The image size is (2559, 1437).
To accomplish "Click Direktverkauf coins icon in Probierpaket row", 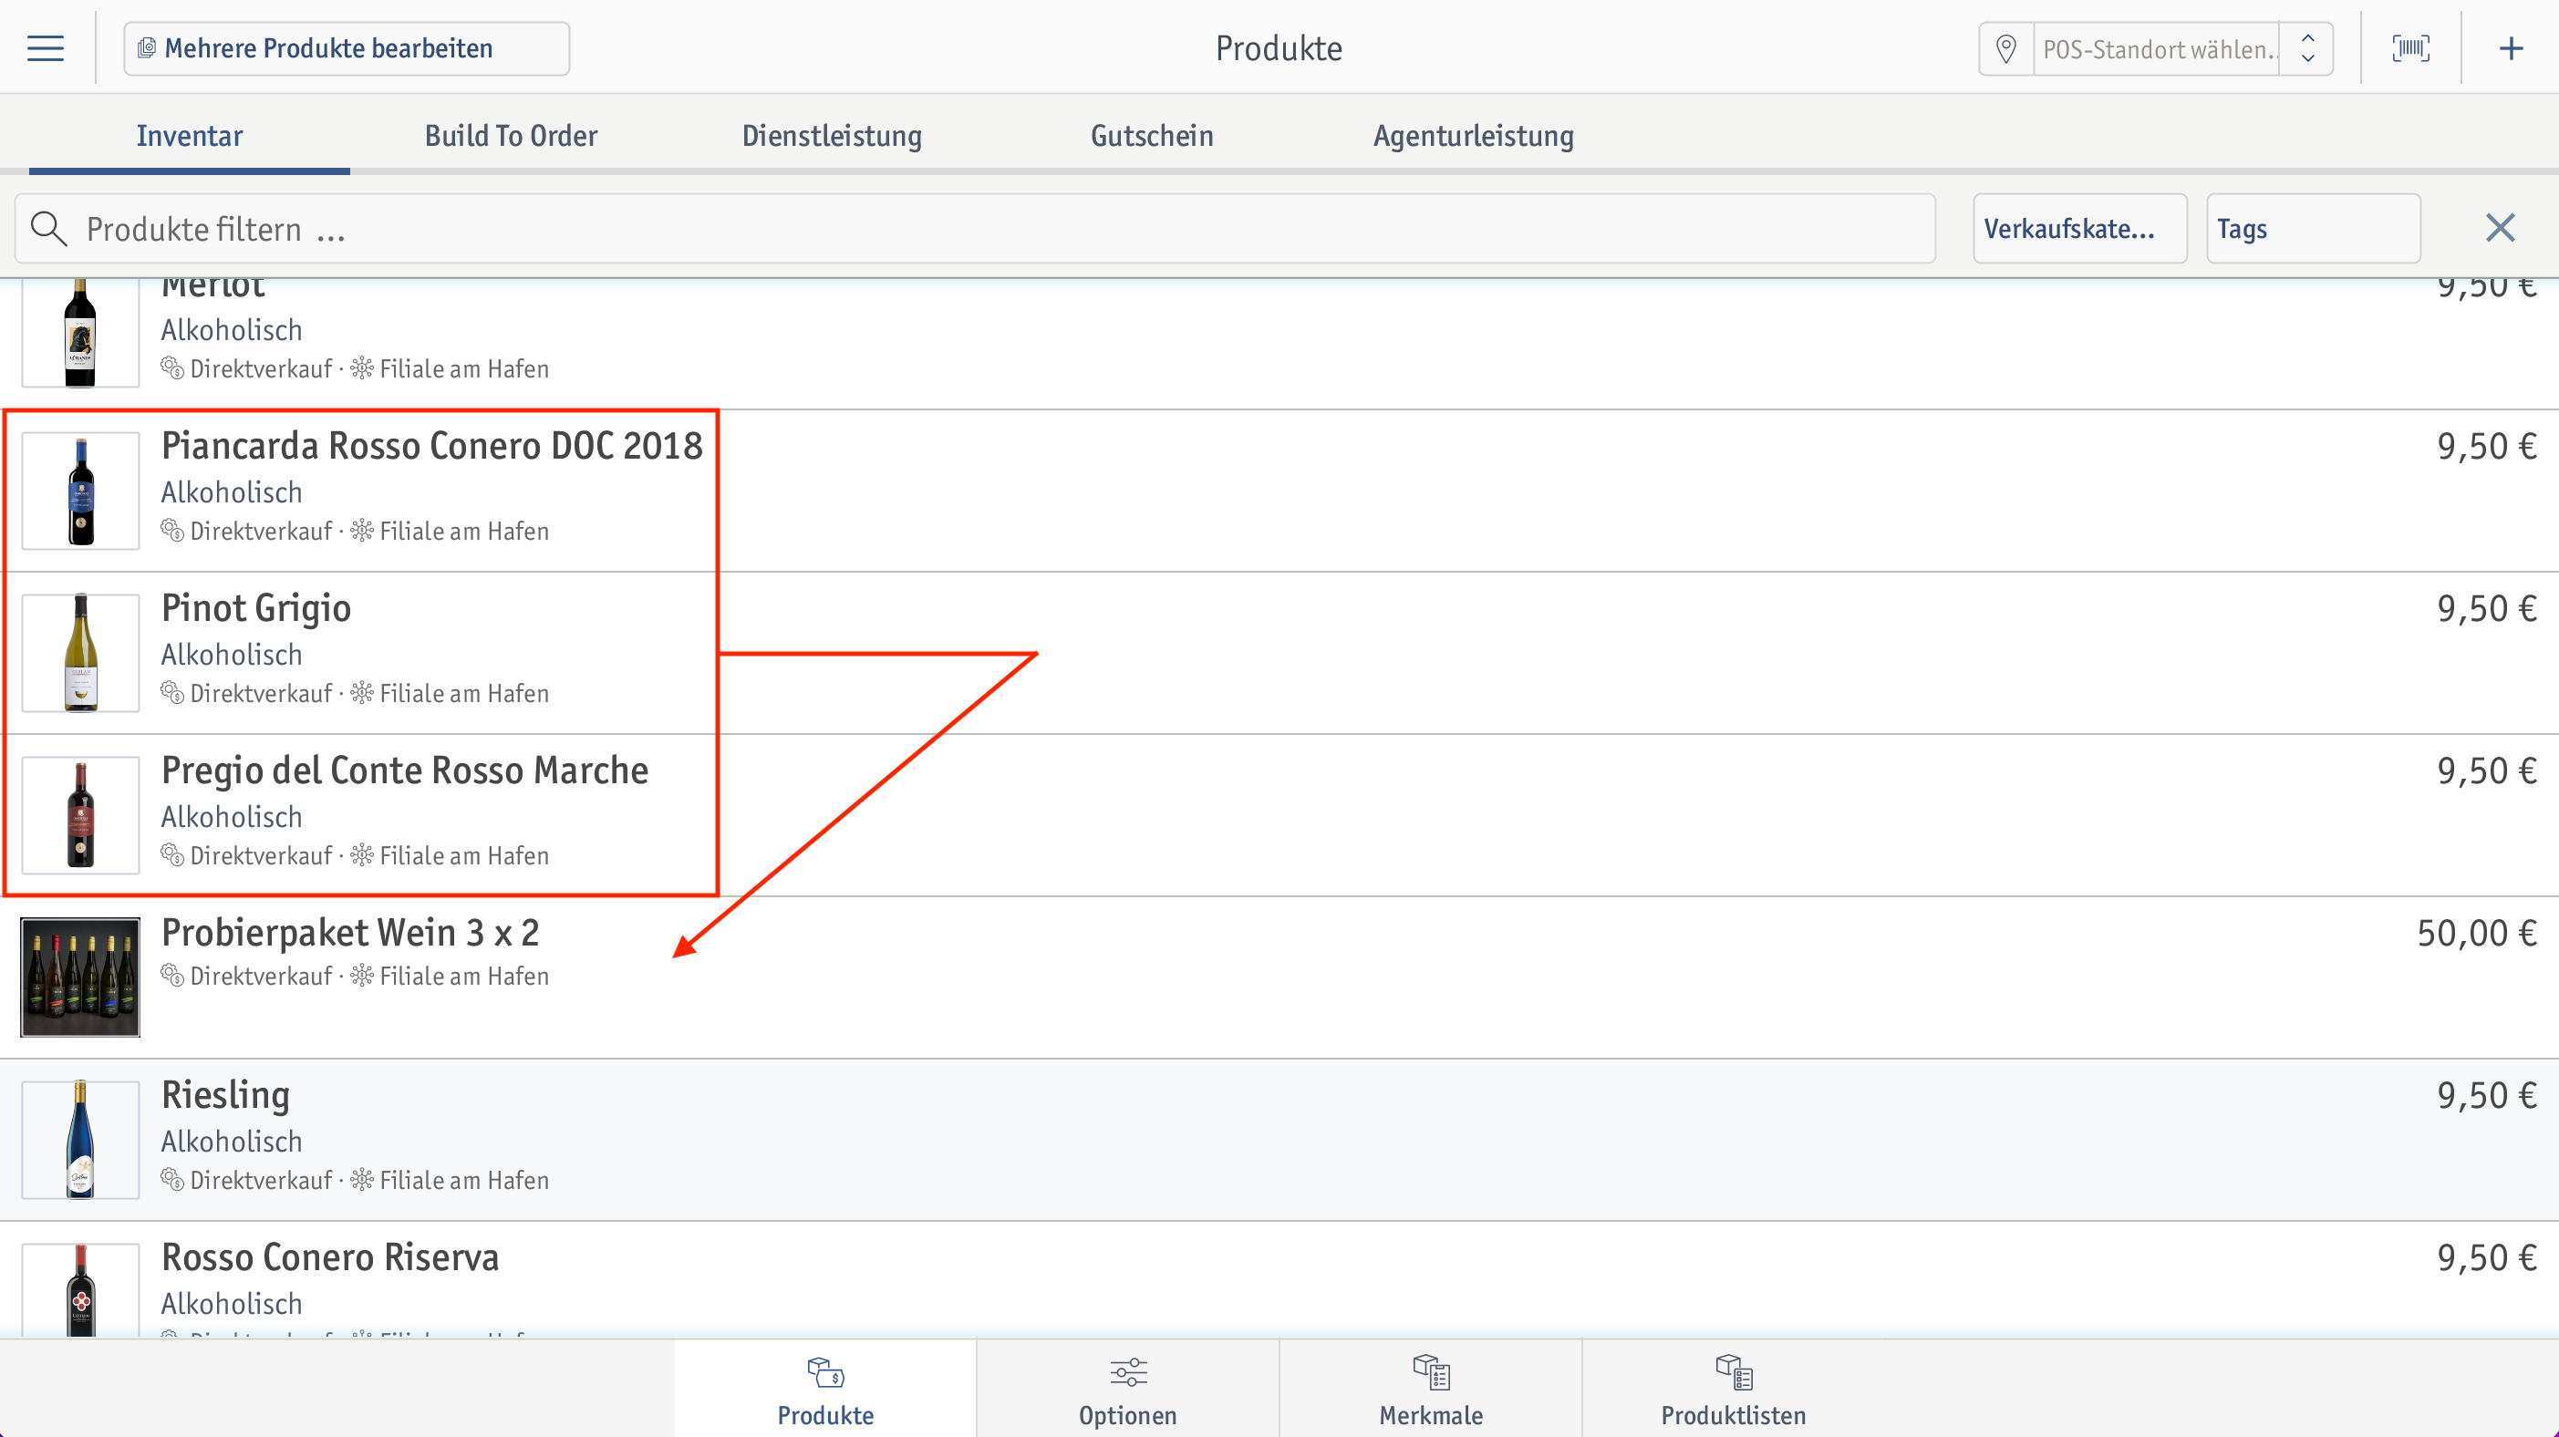I will (x=173, y=976).
